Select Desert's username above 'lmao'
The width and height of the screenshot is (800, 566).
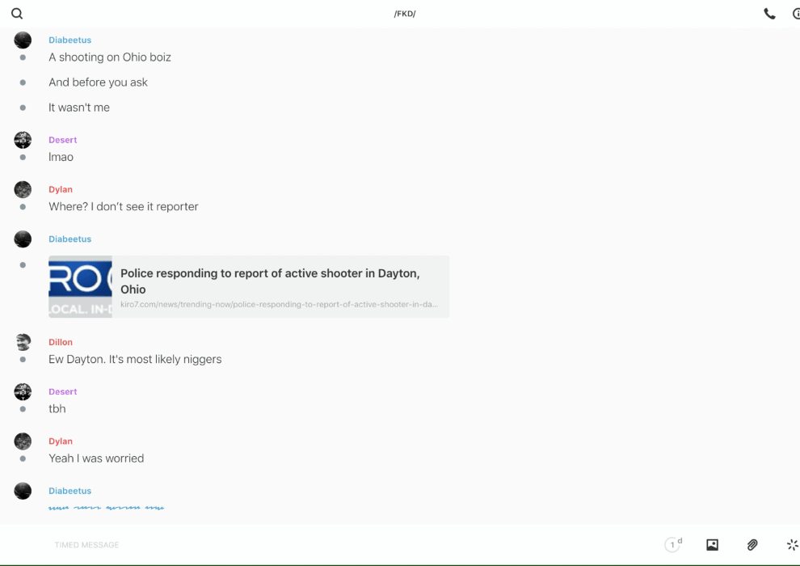click(62, 140)
